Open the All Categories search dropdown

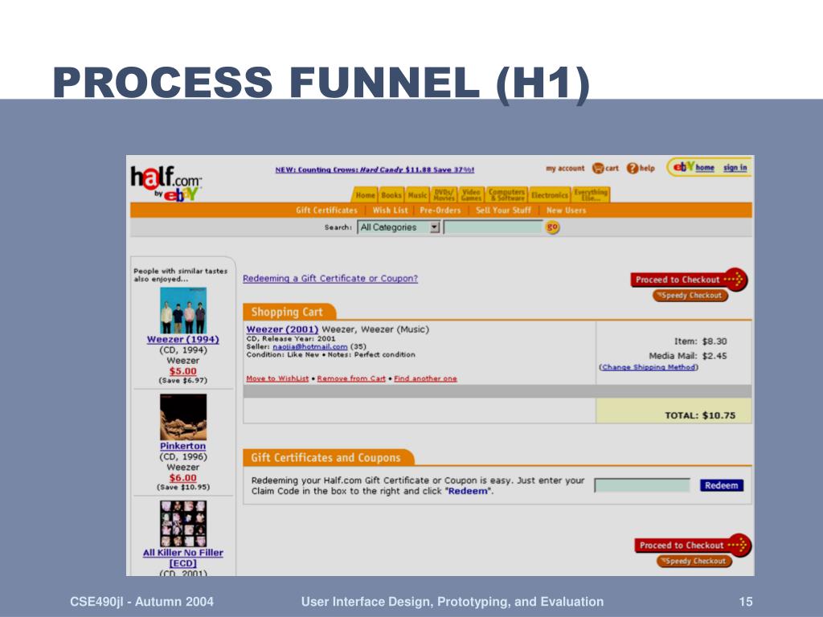(x=399, y=227)
